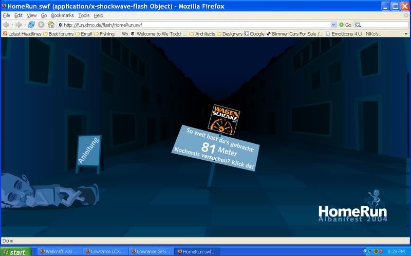Minimize the Firefox window

[x=386, y=6]
